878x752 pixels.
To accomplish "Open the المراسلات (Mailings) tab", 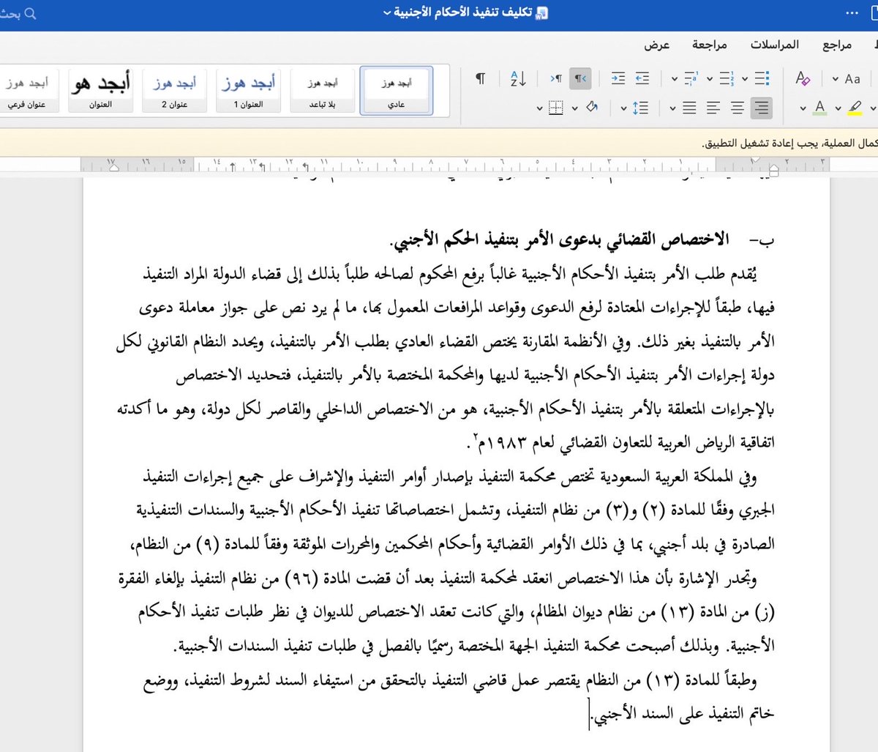I will pos(775,45).
